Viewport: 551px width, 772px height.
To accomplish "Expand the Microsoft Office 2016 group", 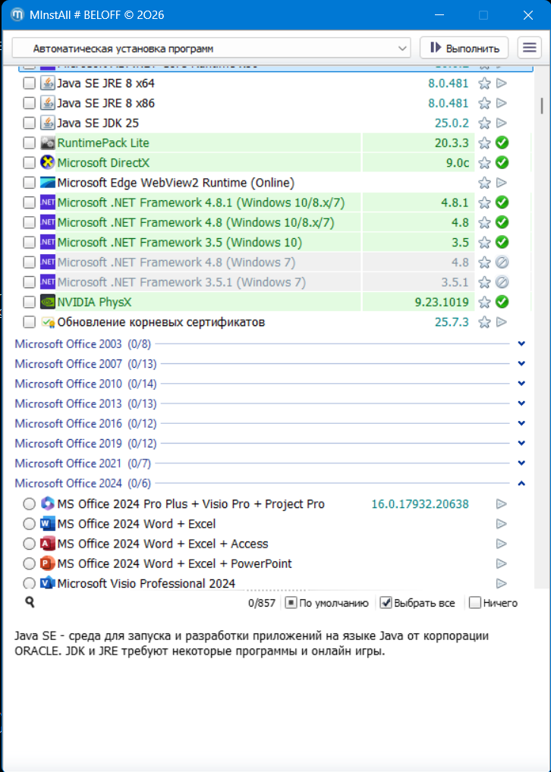I will tap(522, 423).
